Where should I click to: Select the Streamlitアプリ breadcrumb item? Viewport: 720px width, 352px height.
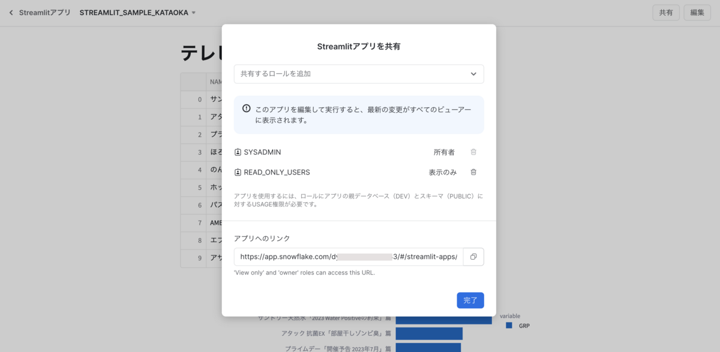tap(43, 12)
